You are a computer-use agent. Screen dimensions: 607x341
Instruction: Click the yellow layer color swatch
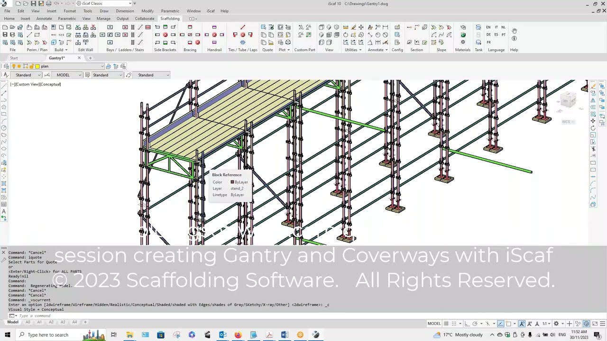[37, 66]
